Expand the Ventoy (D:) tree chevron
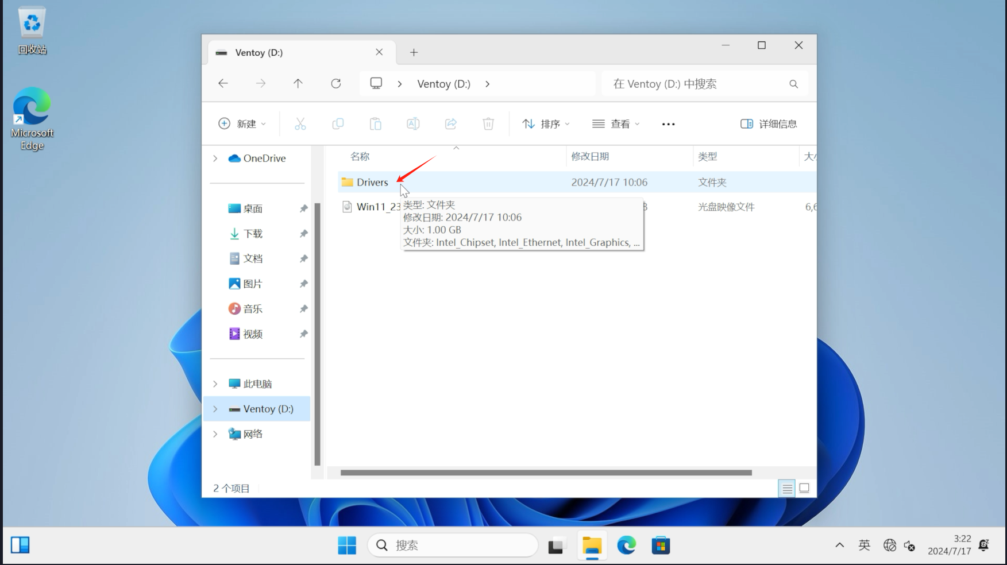The width and height of the screenshot is (1007, 565). click(x=215, y=409)
